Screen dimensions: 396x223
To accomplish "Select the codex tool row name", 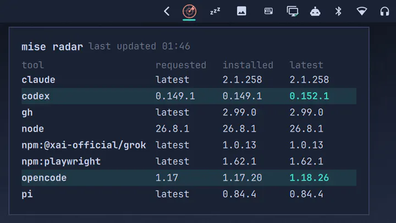I will tap(36, 96).
